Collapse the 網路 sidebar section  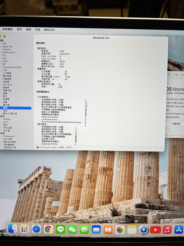click(x=2, y=116)
